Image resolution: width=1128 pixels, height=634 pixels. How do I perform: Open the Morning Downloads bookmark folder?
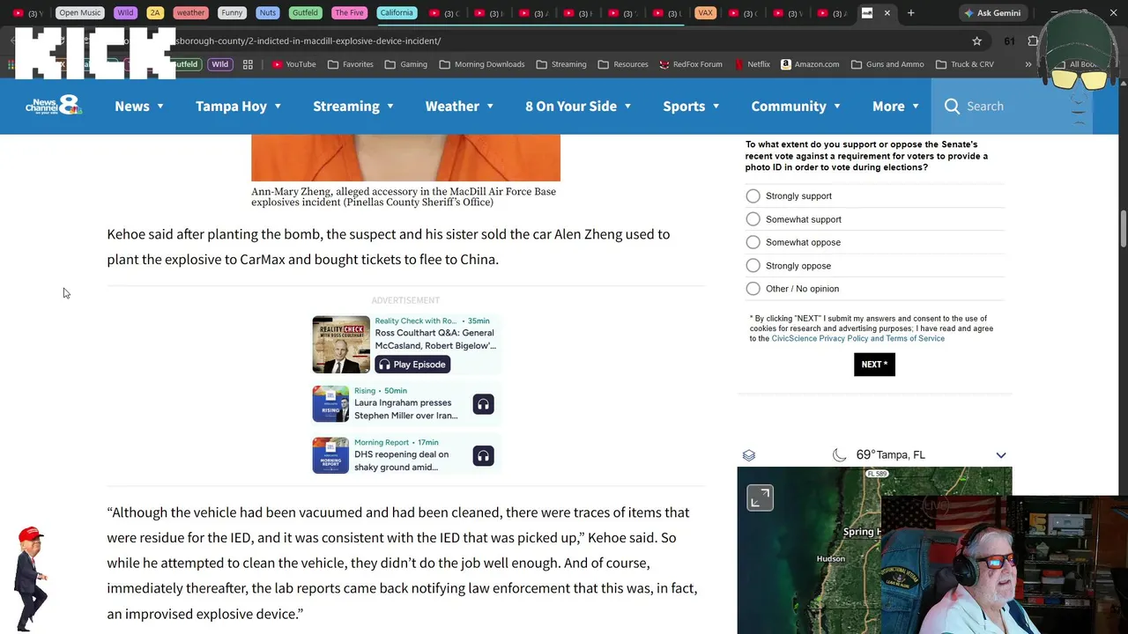tap(482, 64)
